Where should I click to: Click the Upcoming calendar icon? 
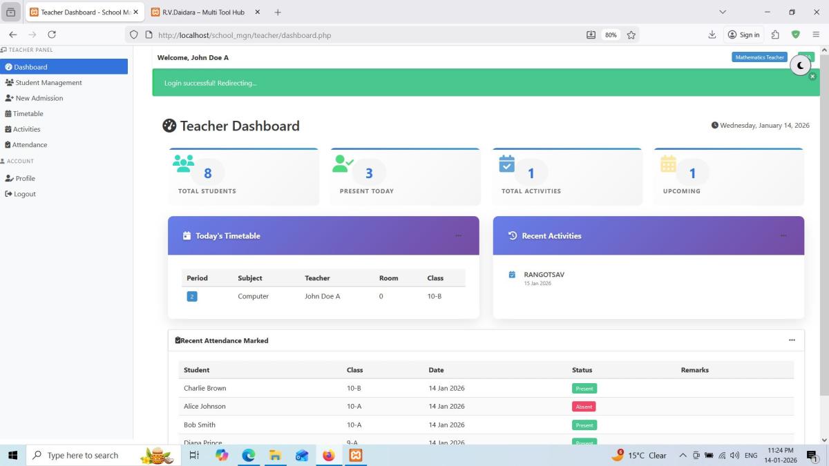[x=668, y=164]
